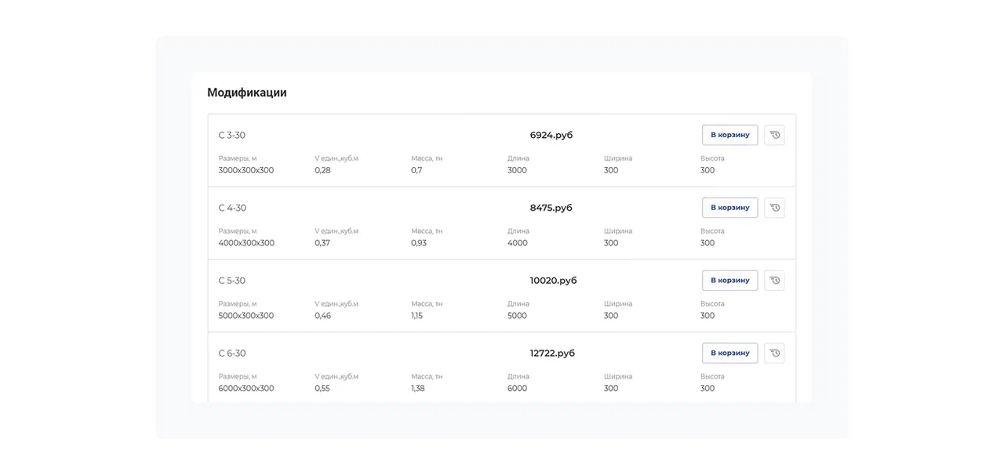Click the Модификации heading
Screen dimensions: 1004x475
247,92
